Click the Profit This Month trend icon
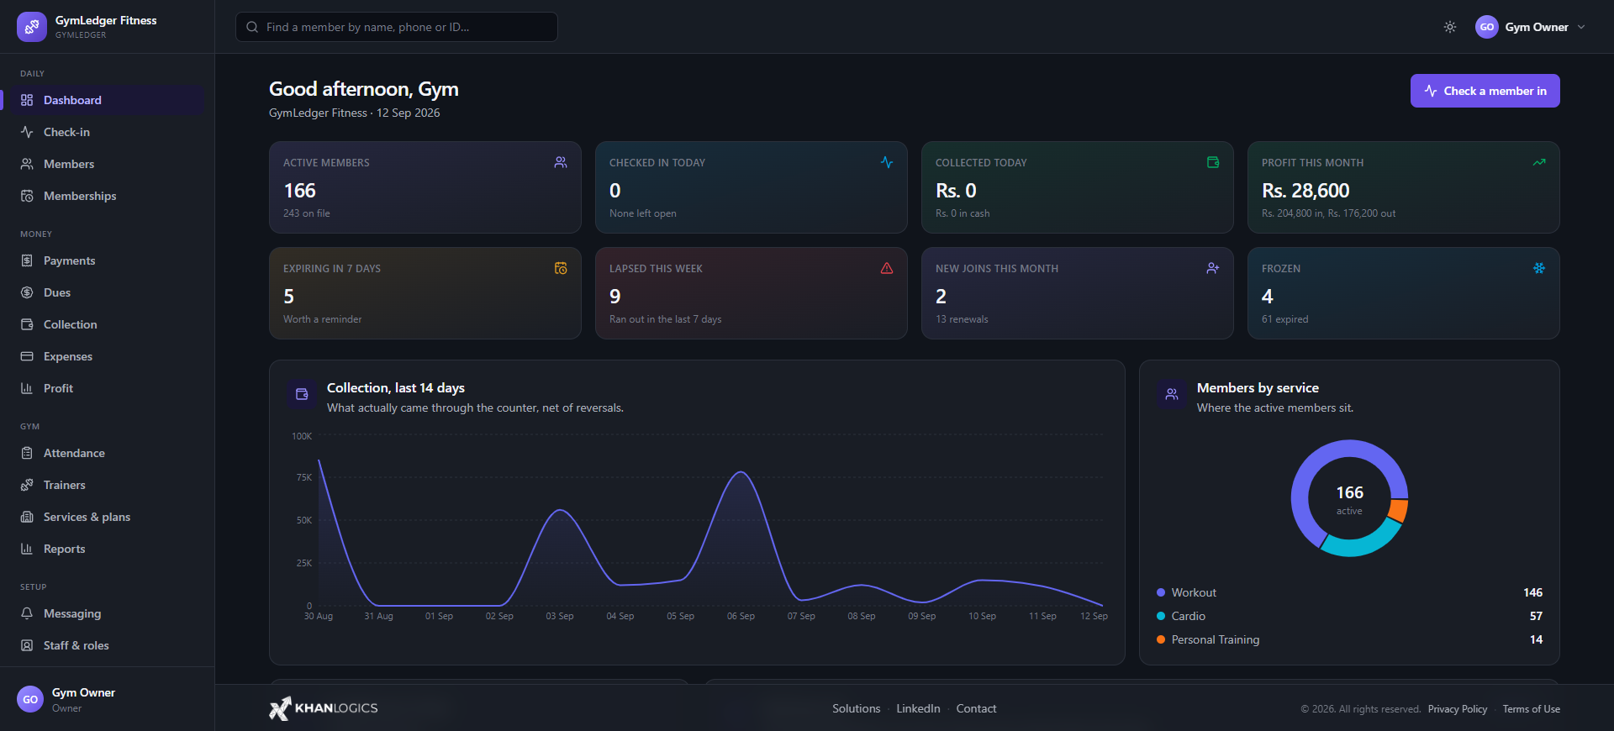The height and width of the screenshot is (731, 1614). pyautogui.click(x=1539, y=162)
